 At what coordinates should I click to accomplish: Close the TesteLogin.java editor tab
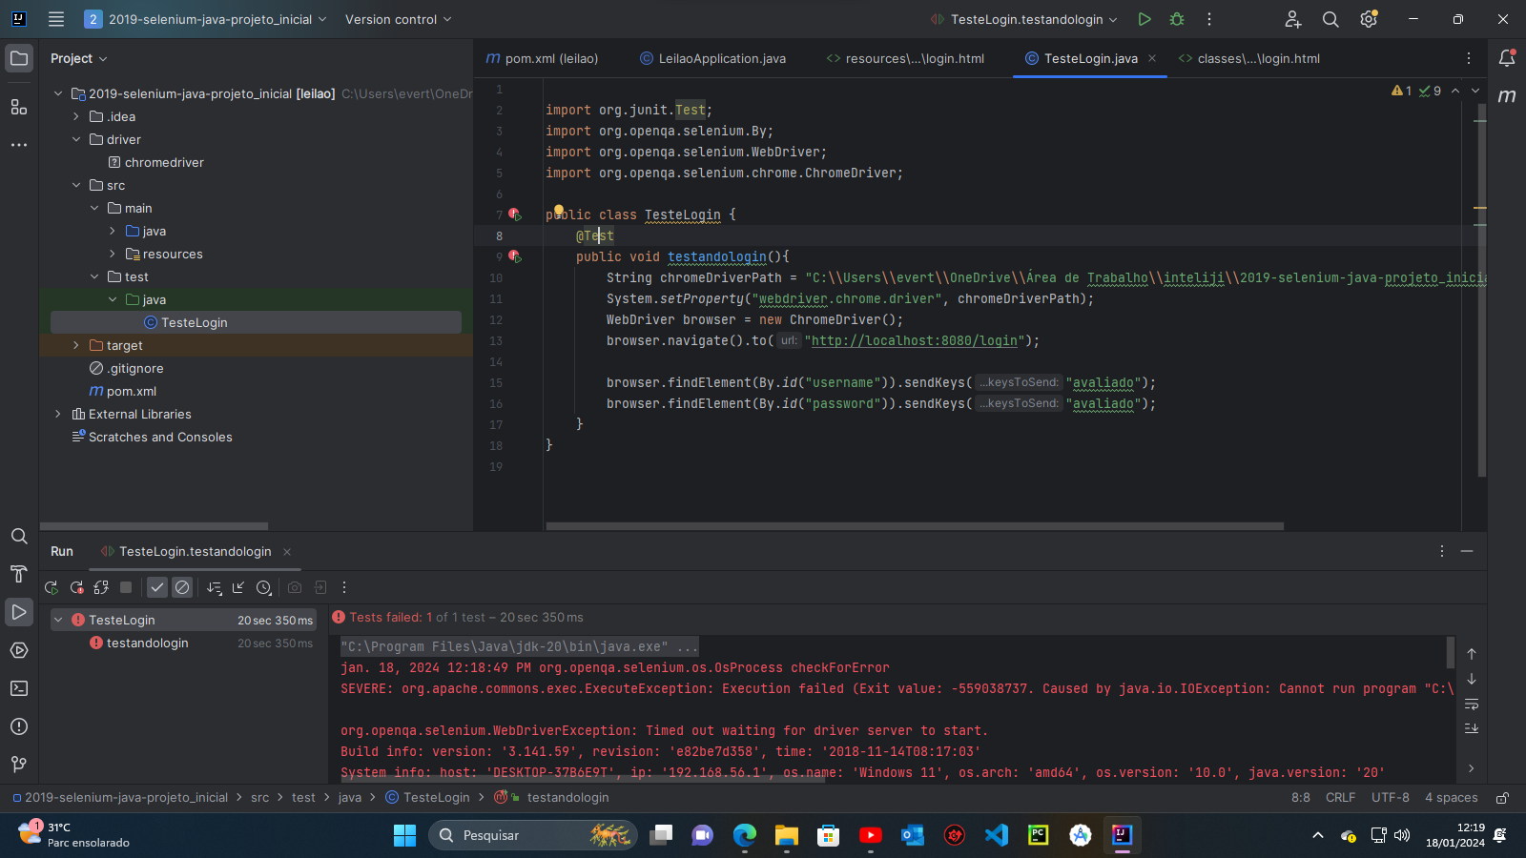1152,58
